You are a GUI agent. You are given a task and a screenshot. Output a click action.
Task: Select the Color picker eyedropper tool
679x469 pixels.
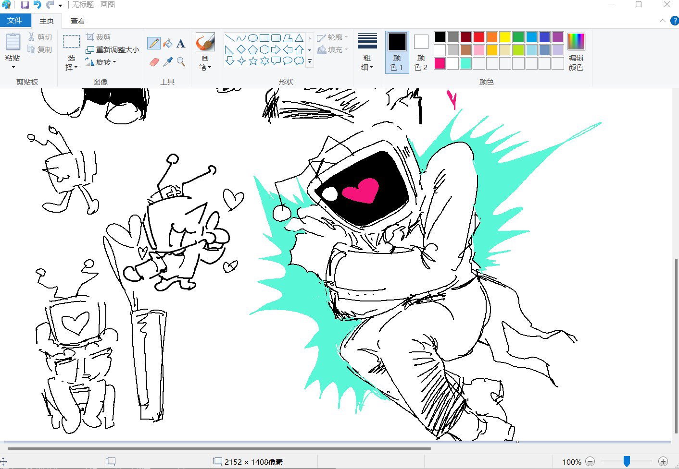click(x=167, y=62)
